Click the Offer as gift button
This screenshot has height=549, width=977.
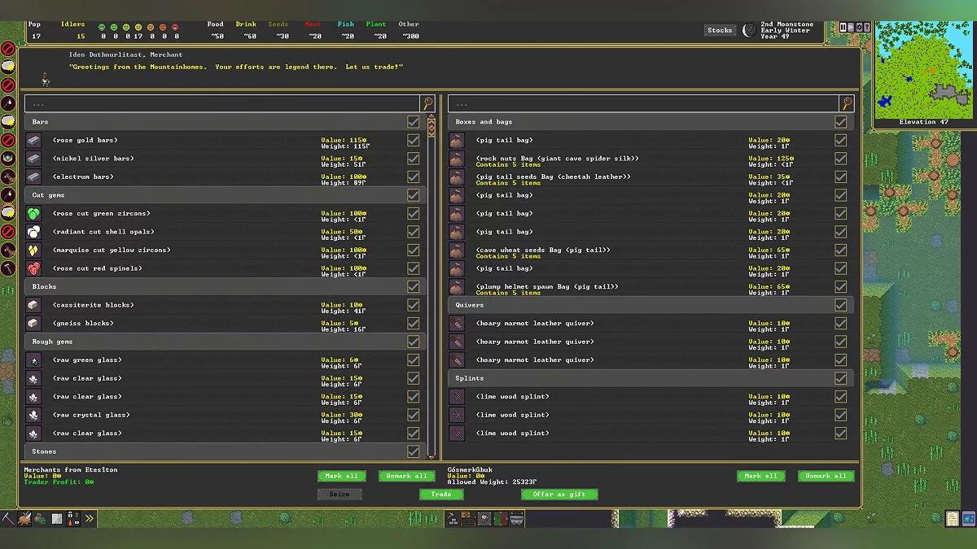pos(559,495)
